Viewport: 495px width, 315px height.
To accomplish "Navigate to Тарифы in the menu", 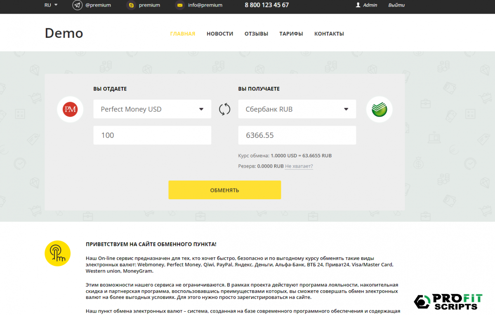I will tap(291, 34).
